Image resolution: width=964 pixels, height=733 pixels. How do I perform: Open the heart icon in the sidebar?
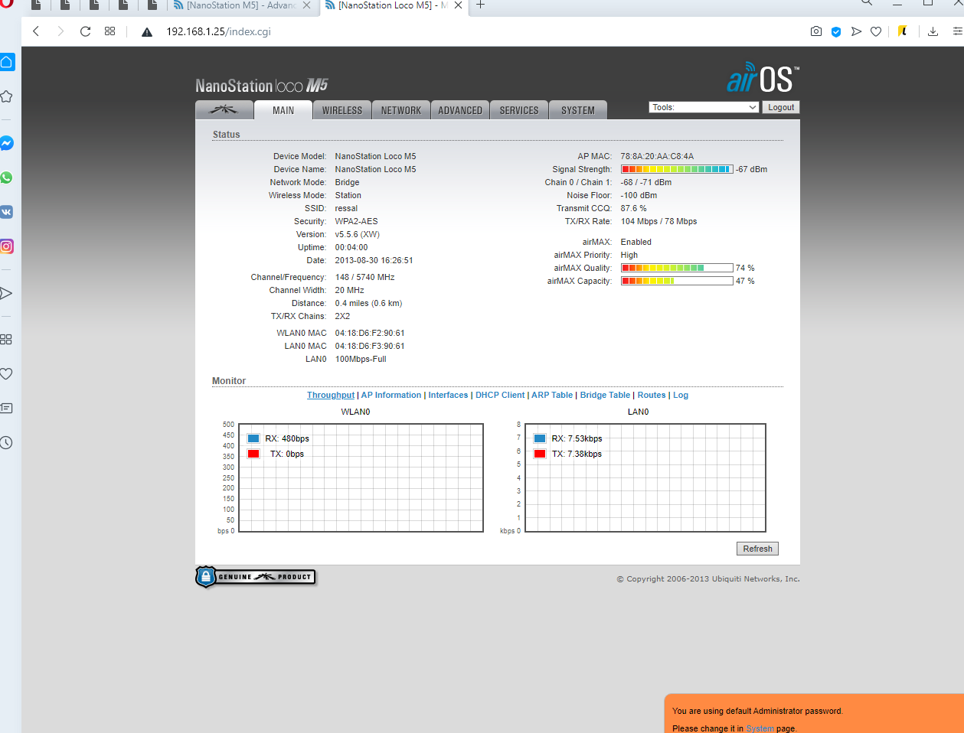[x=6, y=374]
